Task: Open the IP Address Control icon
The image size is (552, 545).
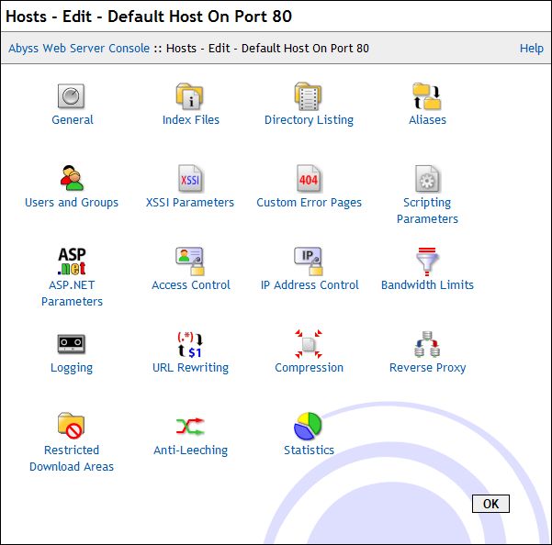Action: point(309,261)
